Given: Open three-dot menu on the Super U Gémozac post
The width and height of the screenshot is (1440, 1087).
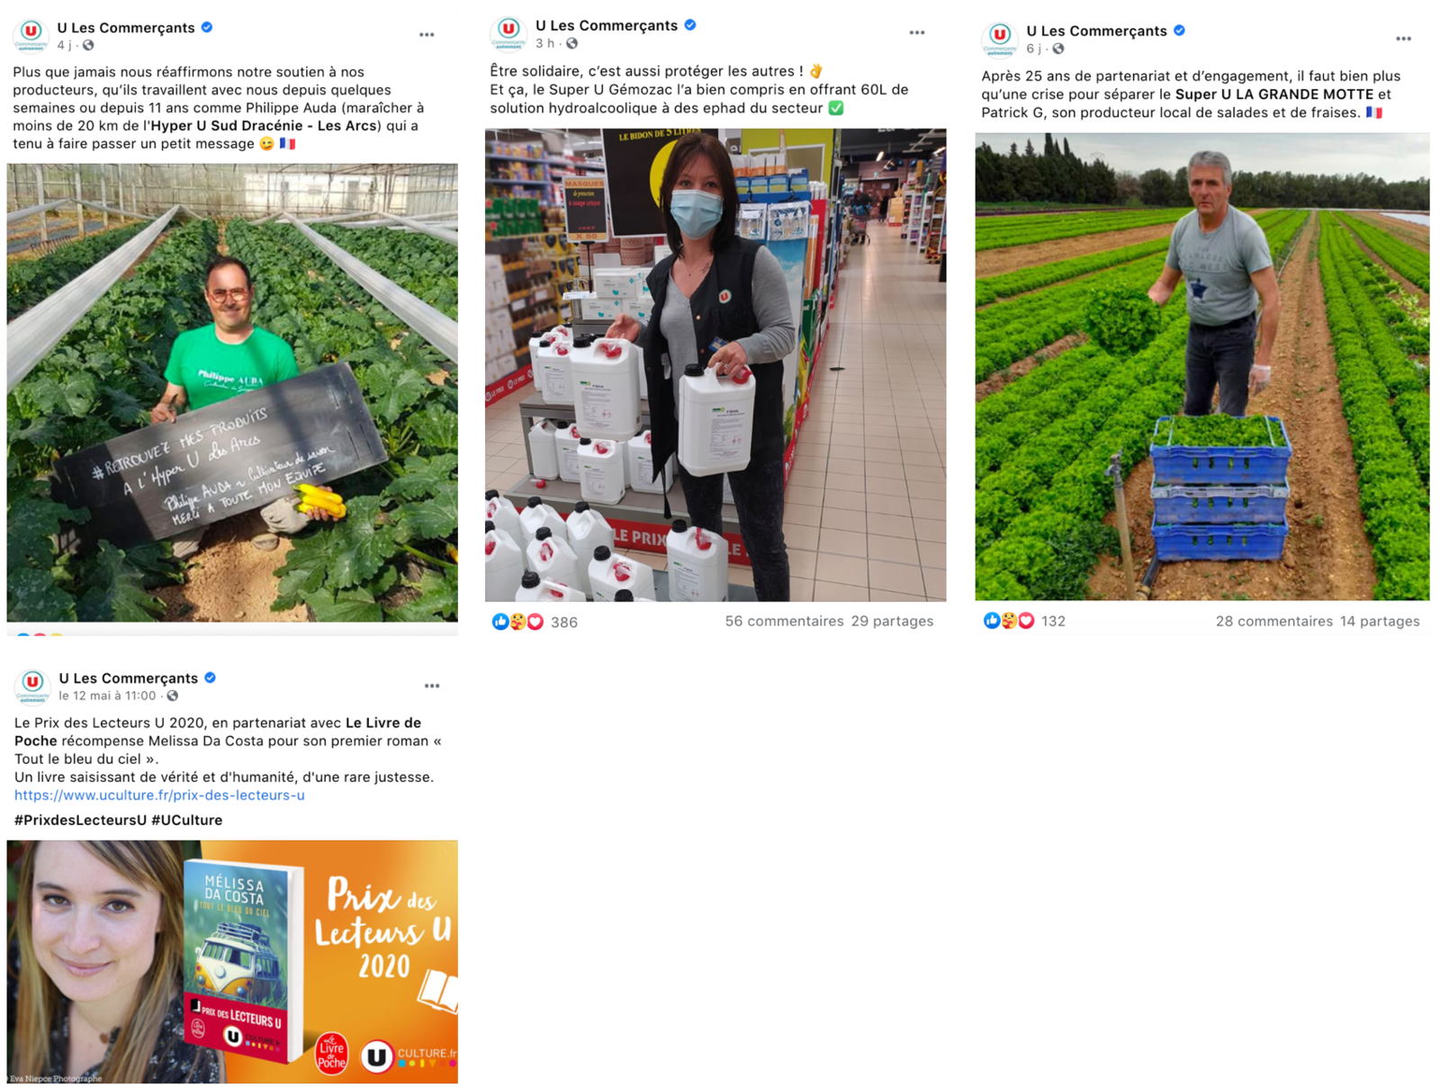Looking at the screenshot, I should [916, 32].
